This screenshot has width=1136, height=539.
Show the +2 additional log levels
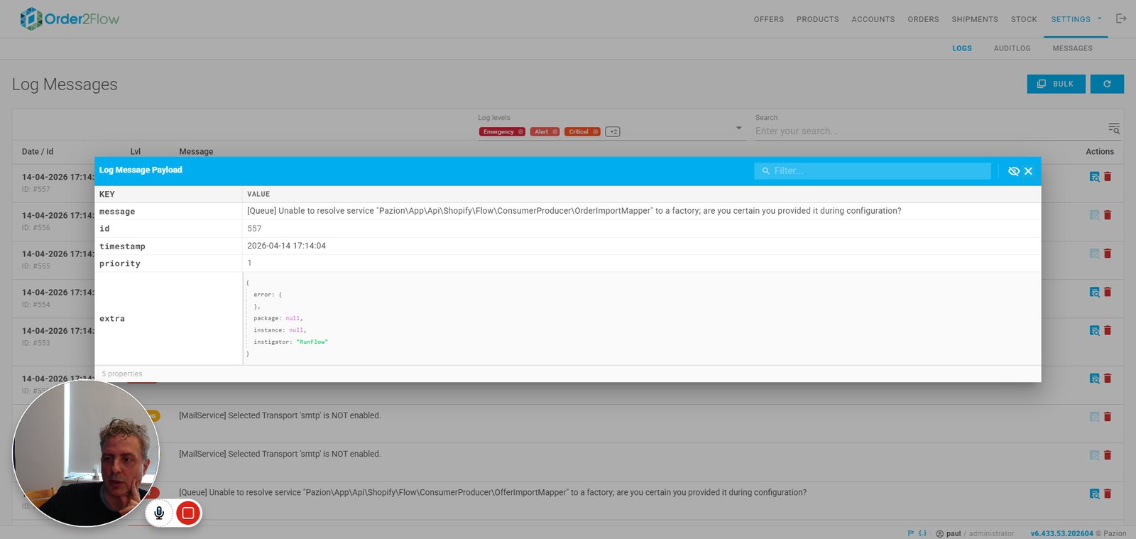pyautogui.click(x=613, y=132)
